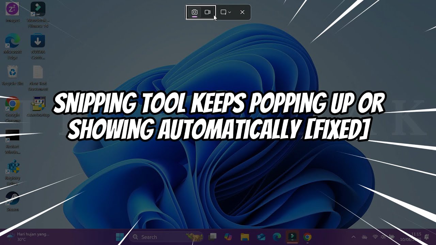Expand hidden system tray icons chevron
Viewport: 436px width, 245px height.
tap(353, 237)
